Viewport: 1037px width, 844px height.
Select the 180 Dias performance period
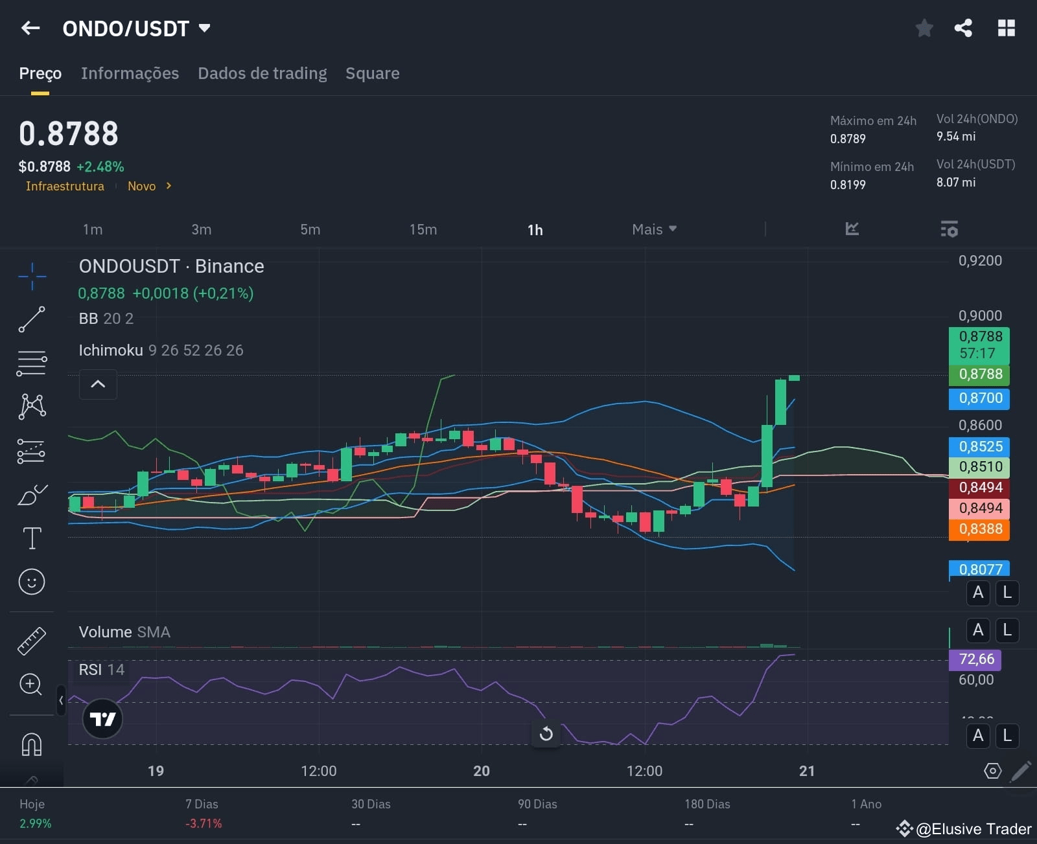point(707,814)
